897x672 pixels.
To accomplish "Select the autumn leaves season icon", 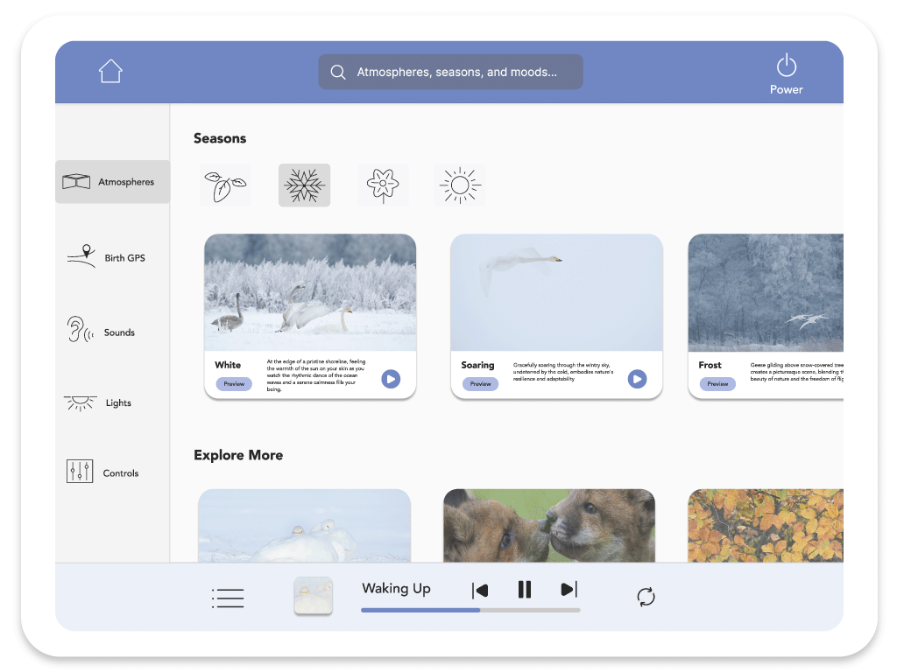I will tap(225, 185).
